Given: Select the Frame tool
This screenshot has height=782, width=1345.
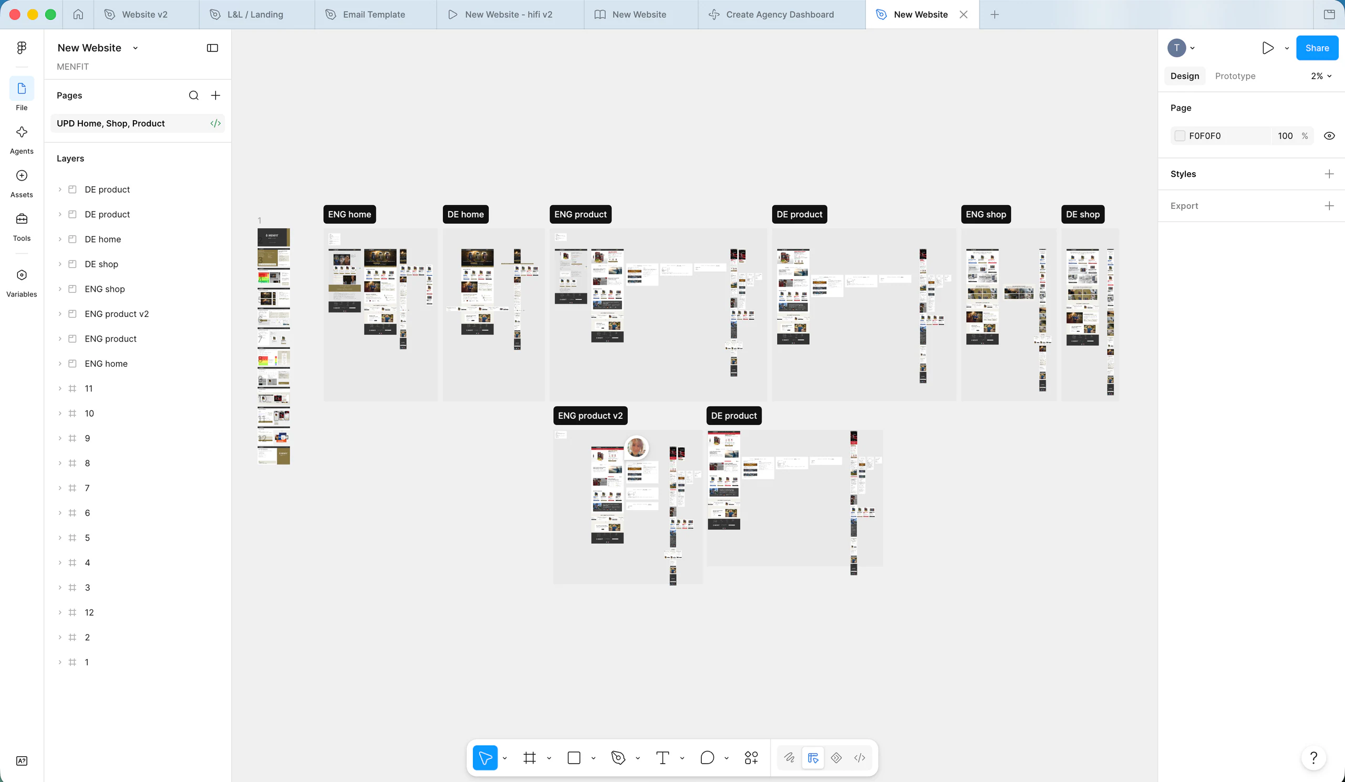Looking at the screenshot, I should [x=530, y=757].
